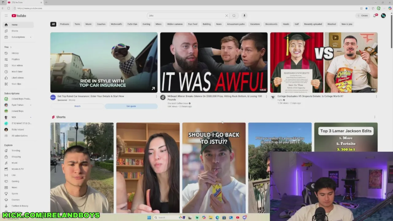393x221 pixels.
Task: Search with your voice microphone
Action: 244,16
